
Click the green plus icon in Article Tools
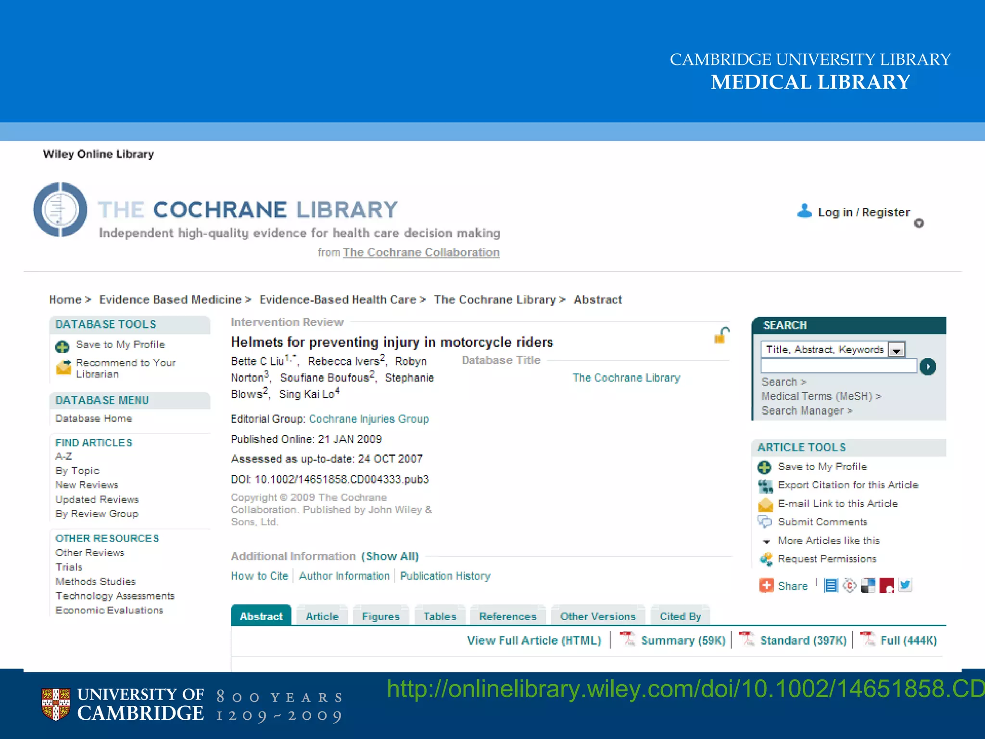764,467
